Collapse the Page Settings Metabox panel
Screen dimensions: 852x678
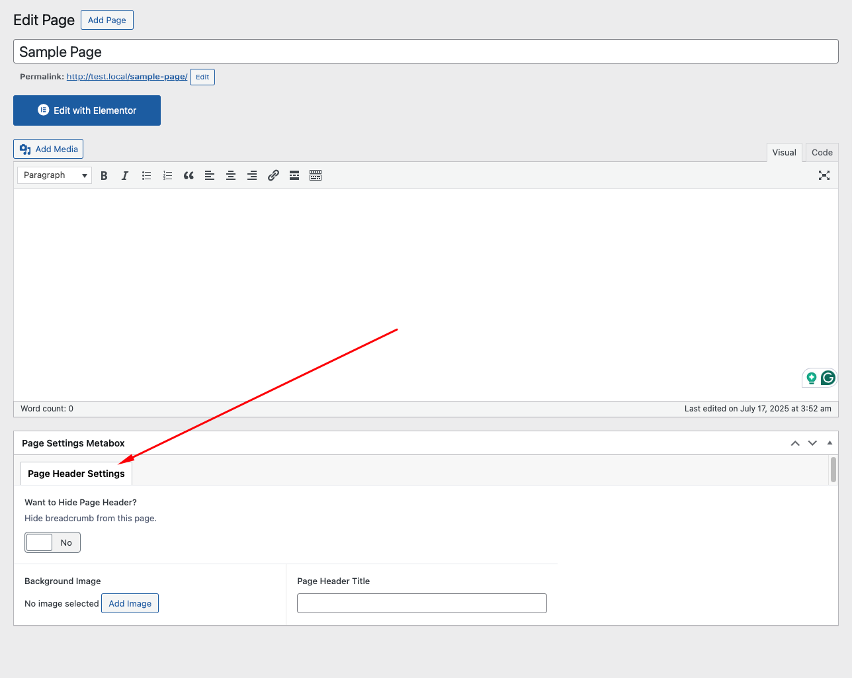click(830, 443)
